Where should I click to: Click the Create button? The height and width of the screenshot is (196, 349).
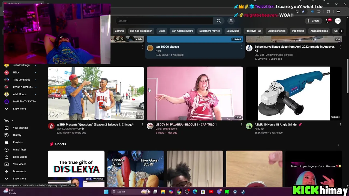313,21
